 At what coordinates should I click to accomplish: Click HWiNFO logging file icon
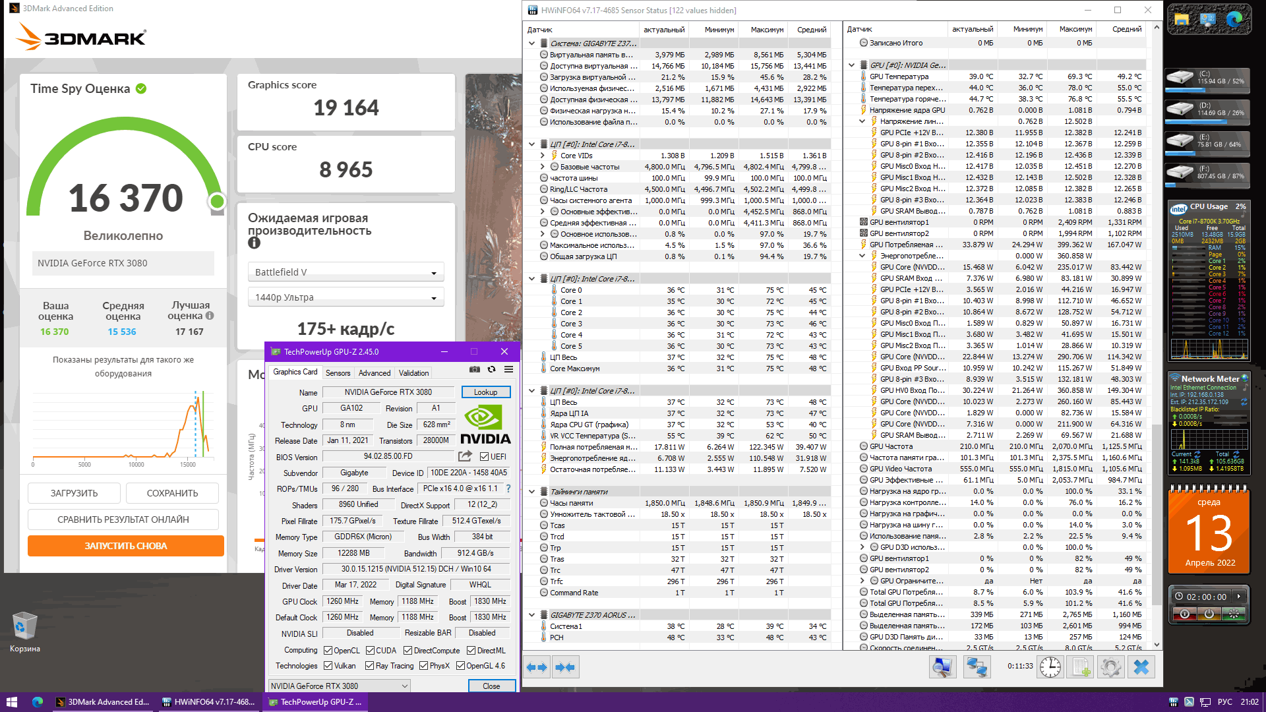click(x=1081, y=667)
